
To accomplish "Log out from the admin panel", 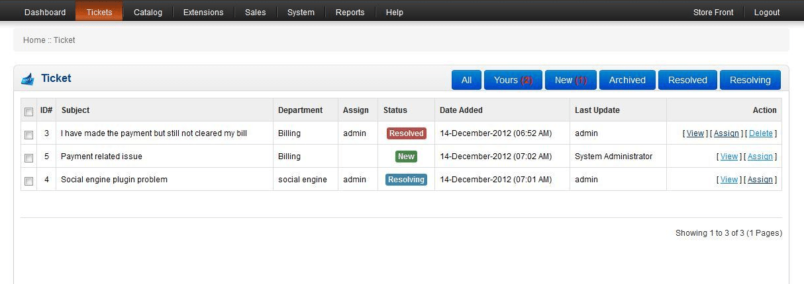I will click(x=767, y=12).
